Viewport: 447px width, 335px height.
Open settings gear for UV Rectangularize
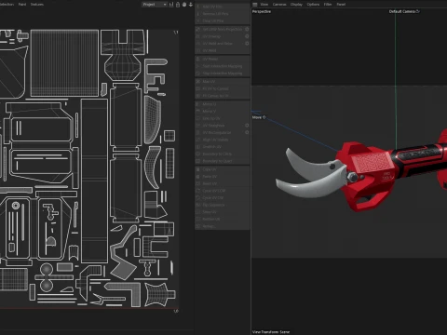click(247, 133)
